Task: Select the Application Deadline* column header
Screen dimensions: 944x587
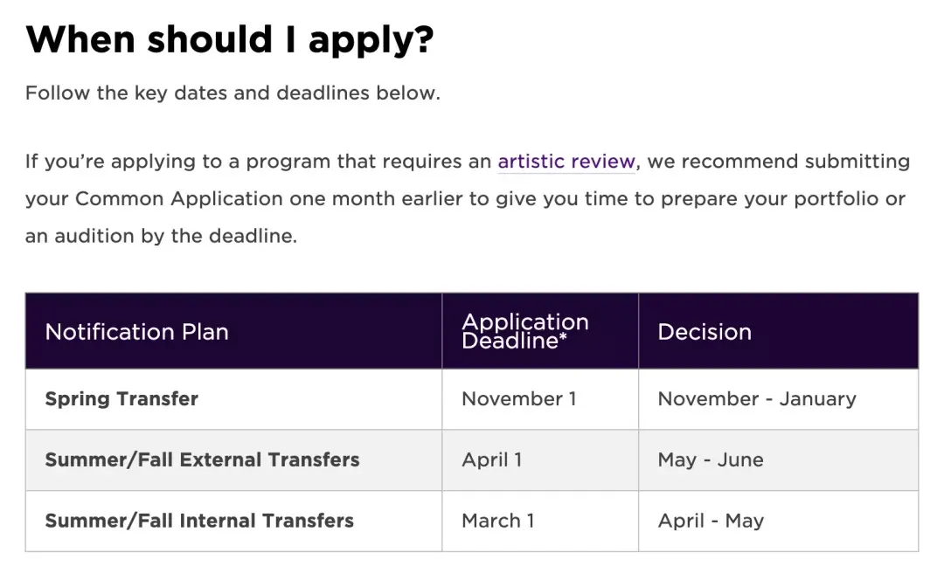Action: pos(524,332)
